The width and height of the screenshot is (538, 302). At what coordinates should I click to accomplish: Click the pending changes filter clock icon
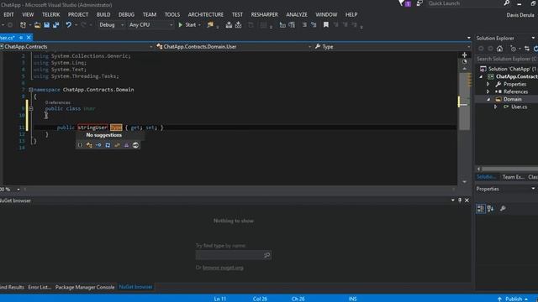[x=514, y=49]
